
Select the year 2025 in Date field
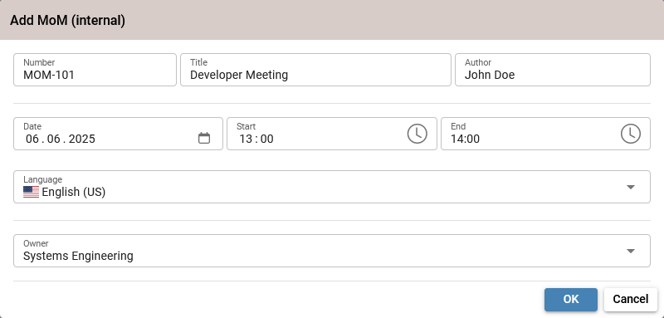click(x=81, y=139)
